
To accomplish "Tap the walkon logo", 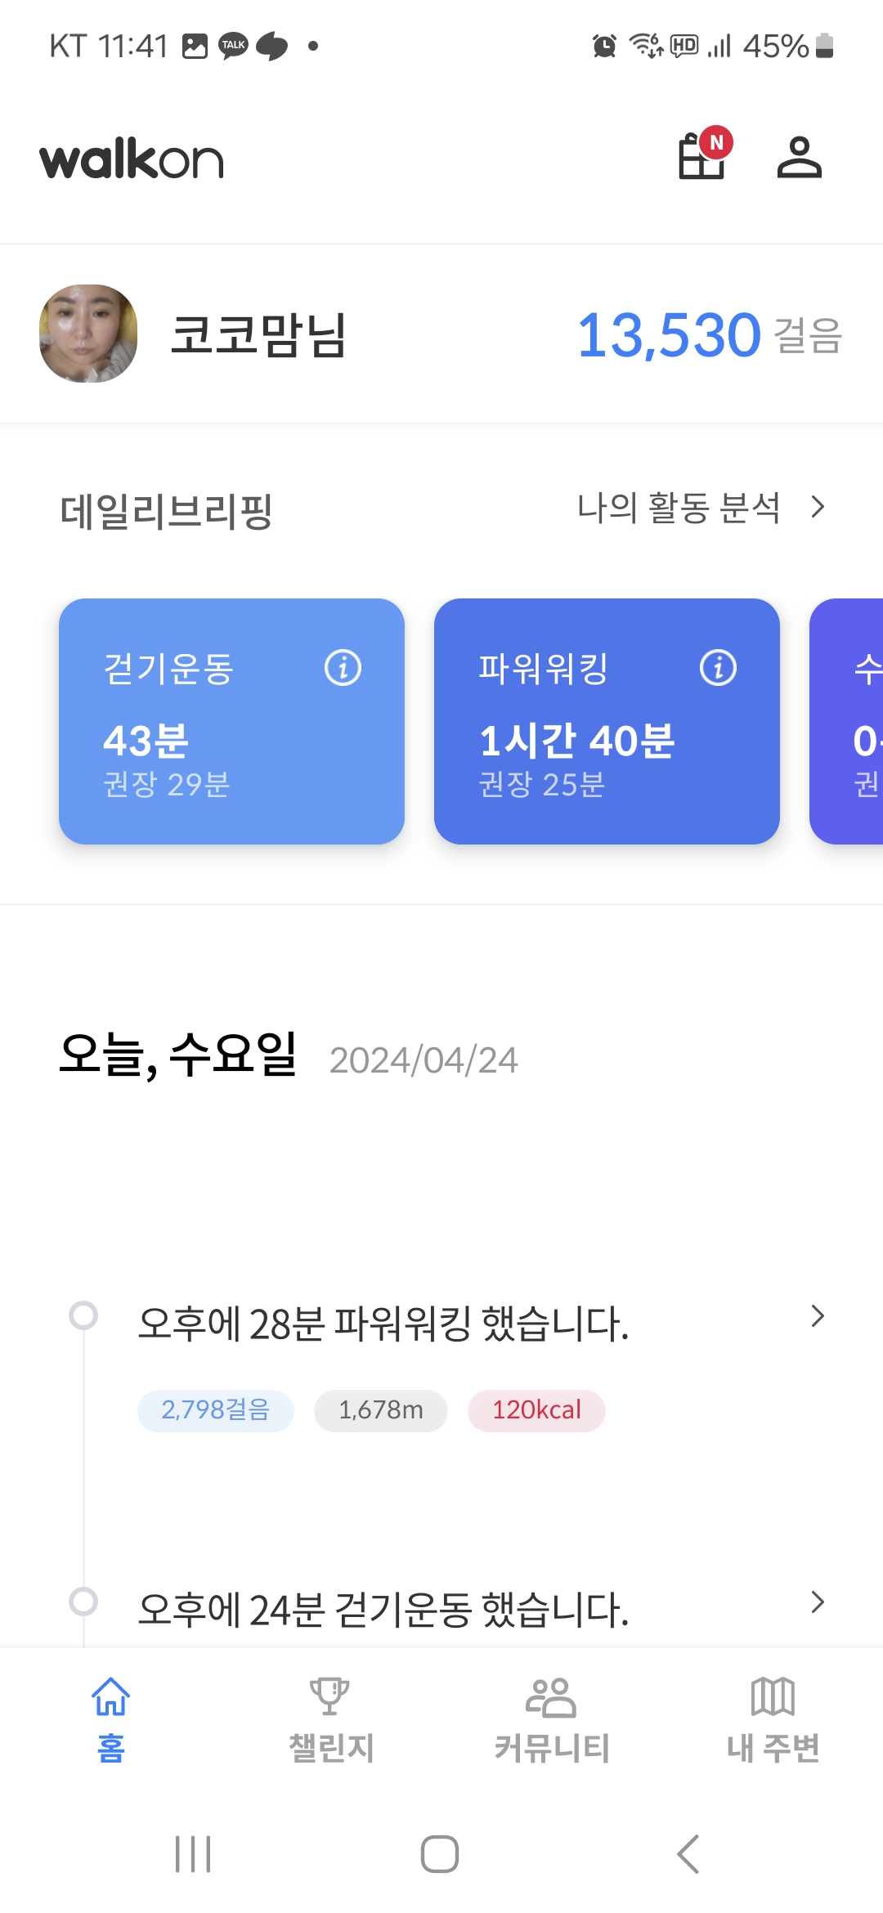I will coord(132,159).
